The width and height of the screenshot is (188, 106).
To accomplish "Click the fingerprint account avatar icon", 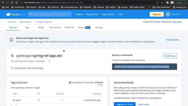I will click(168, 14).
